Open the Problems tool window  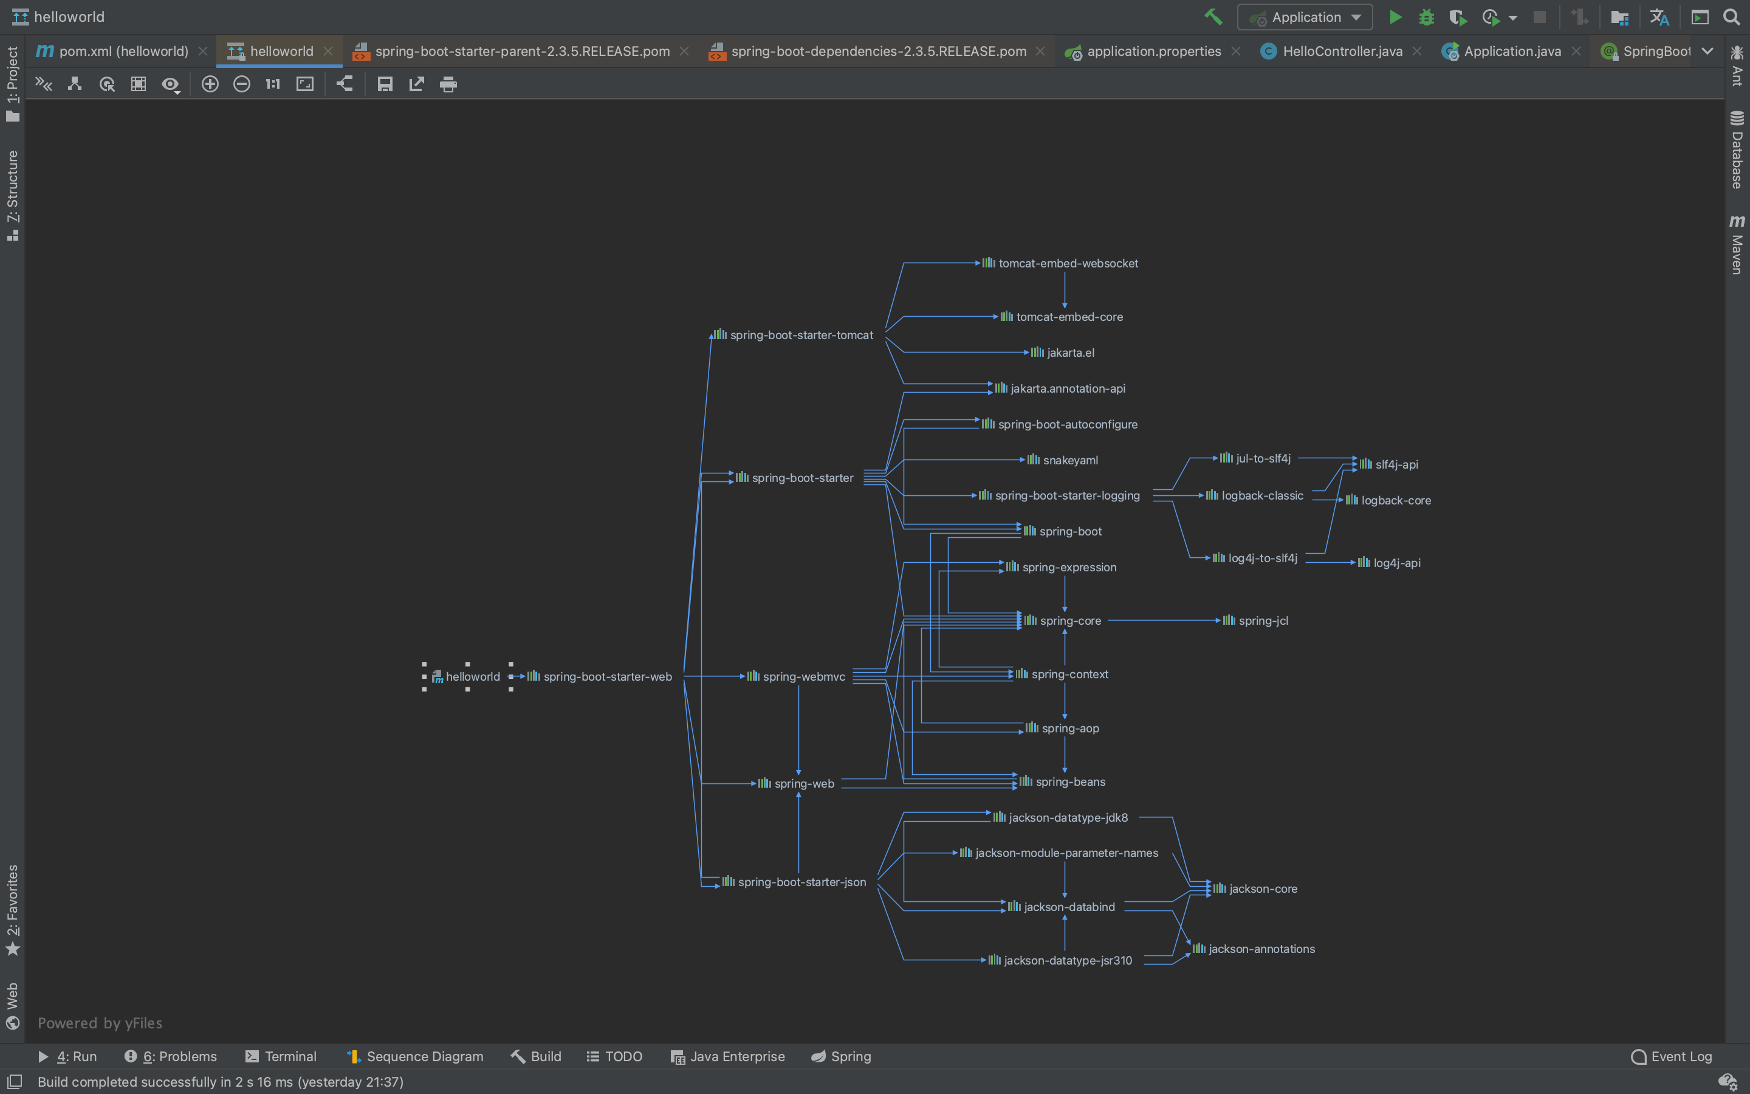pyautogui.click(x=171, y=1056)
